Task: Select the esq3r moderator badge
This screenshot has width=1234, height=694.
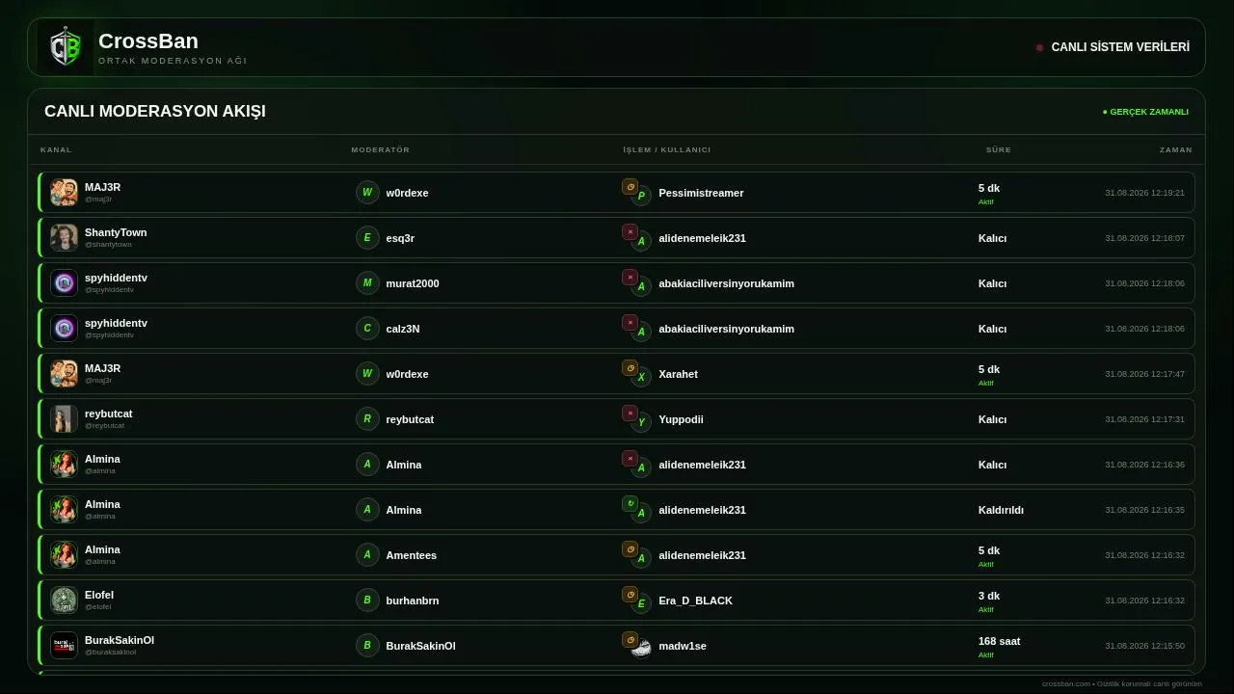Action: point(367,237)
